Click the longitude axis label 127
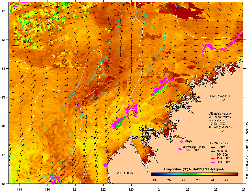 (243, 189)
